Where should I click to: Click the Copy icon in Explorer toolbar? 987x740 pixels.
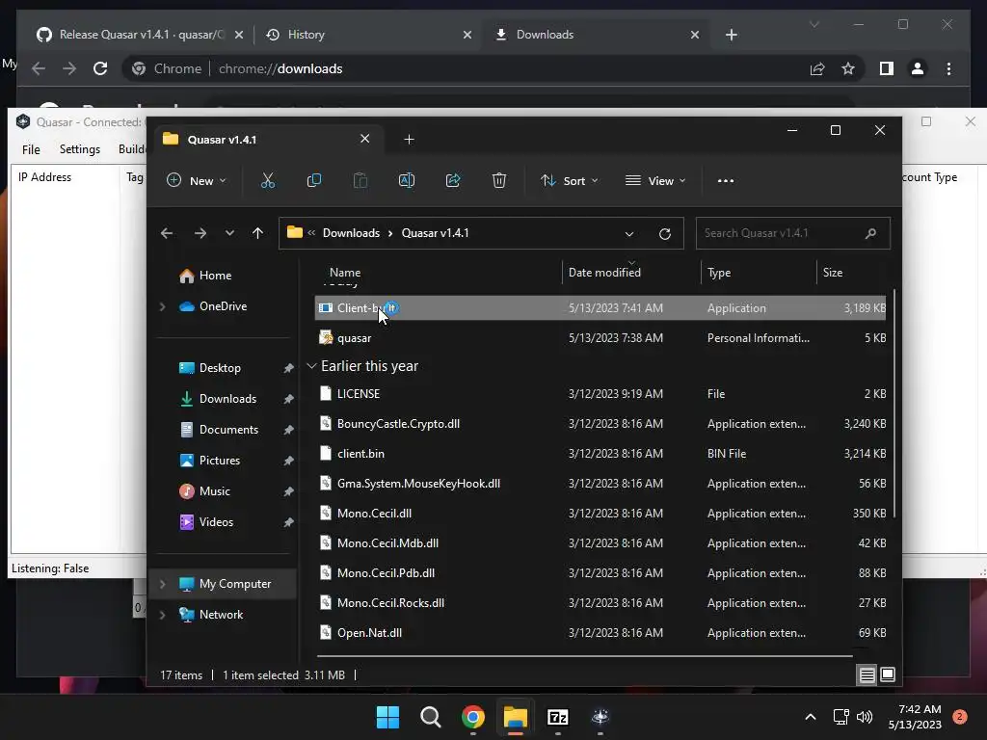314,180
